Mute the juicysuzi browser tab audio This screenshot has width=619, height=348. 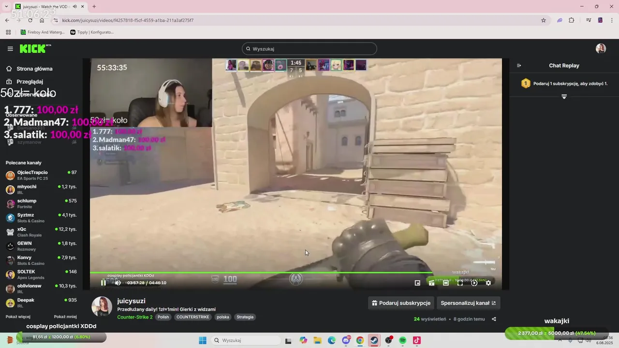(x=74, y=7)
